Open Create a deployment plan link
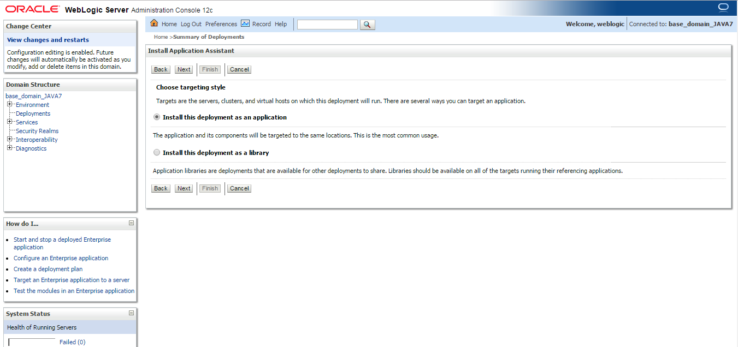 point(48,269)
